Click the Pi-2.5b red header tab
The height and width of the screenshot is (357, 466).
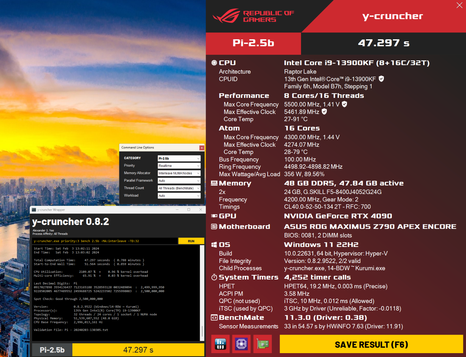pos(253,43)
